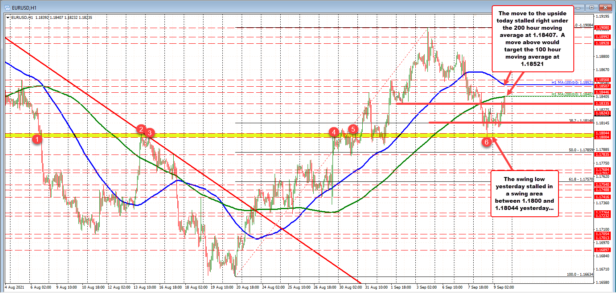Open the chart dropdown triangle before EURUSD,H1

(7, 17)
